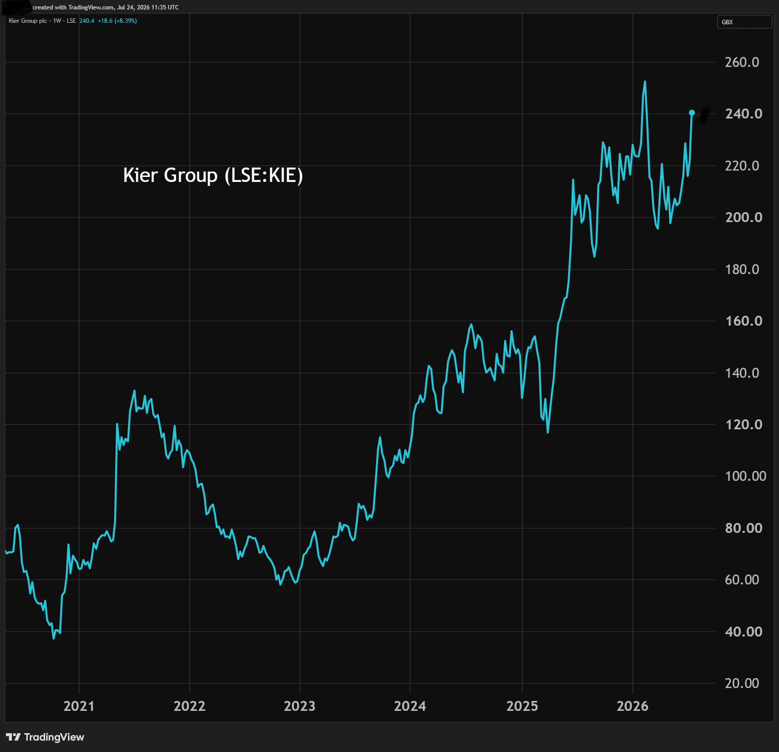Open the GBX currency selector

744,22
